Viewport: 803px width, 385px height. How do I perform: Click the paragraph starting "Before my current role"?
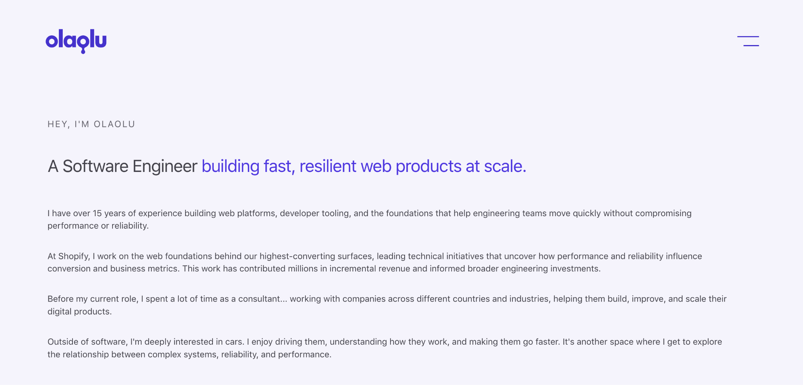click(x=387, y=305)
